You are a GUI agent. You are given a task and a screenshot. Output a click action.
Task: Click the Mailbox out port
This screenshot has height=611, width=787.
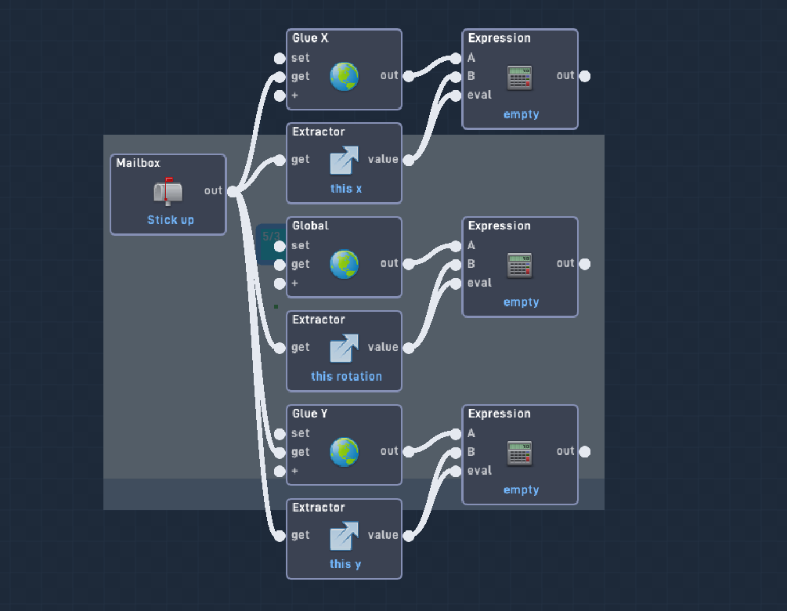233,191
